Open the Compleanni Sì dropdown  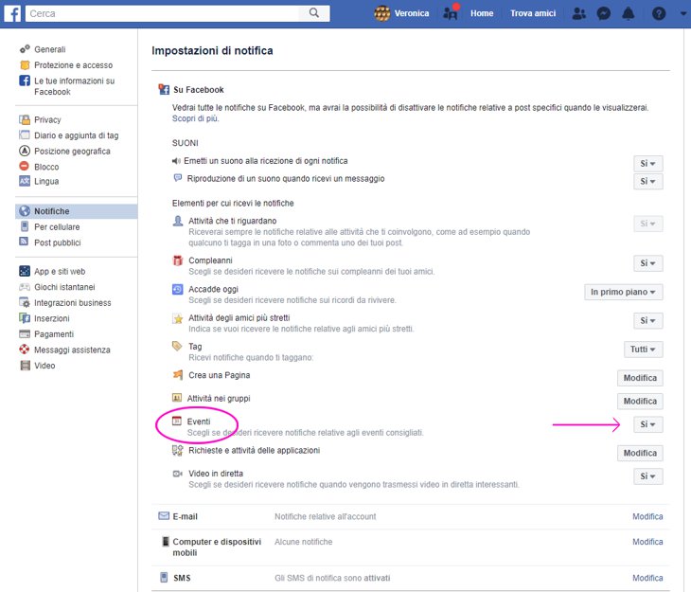(647, 263)
